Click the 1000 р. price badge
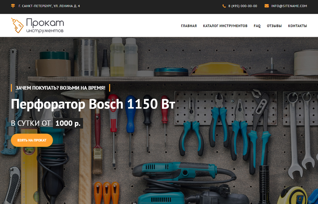The image size is (318, 204). pyautogui.click(x=68, y=123)
